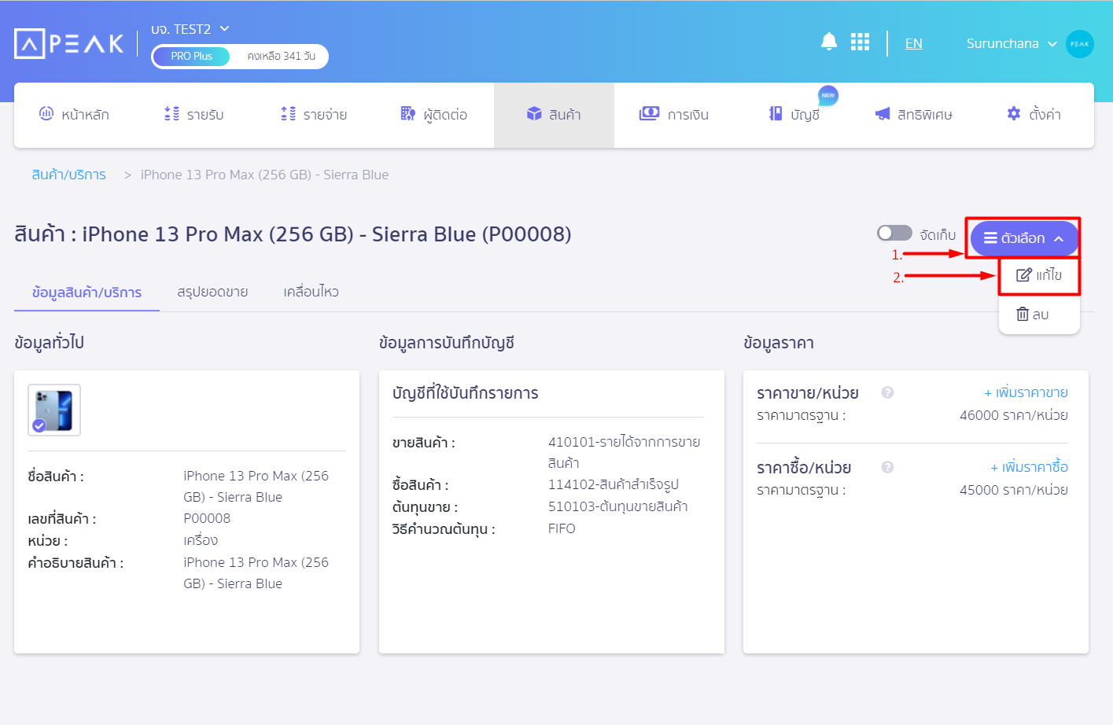Click help icon beside ราคาขาย/หน่วย
Screen dimensions: 1113x725
[x=887, y=392]
